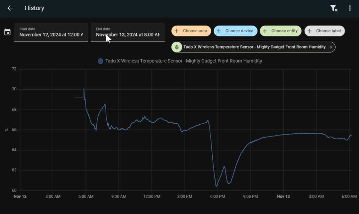359x214 pixels.
Task: Toggle the Tado X humidity legend series
Action: (x=183, y=61)
